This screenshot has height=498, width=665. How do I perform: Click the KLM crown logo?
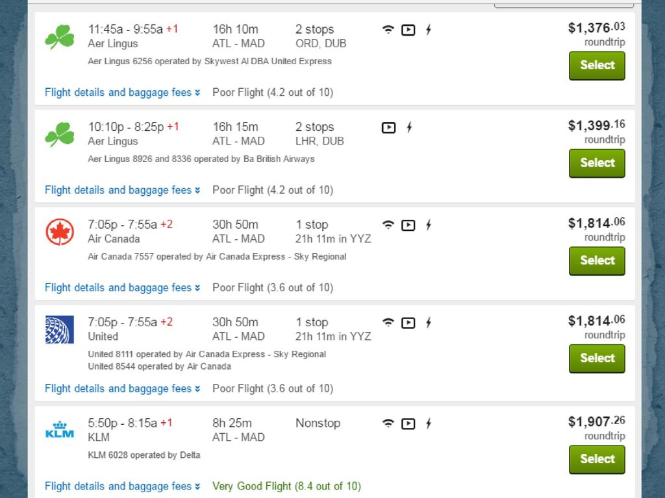[60, 429]
